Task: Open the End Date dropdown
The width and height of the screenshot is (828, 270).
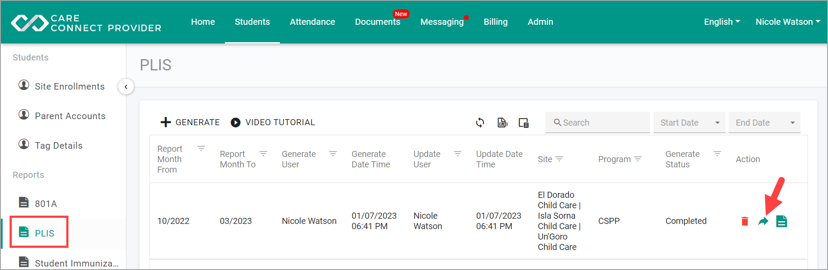Action: click(764, 123)
